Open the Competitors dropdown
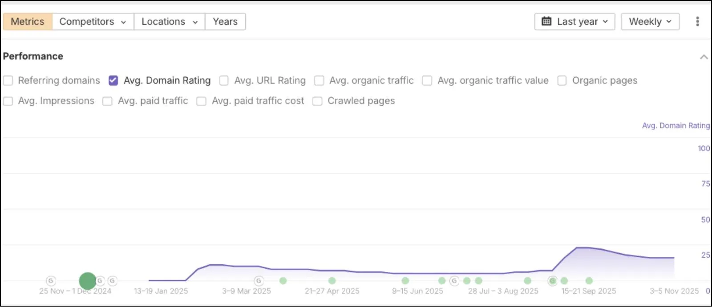The image size is (712, 307). (93, 21)
